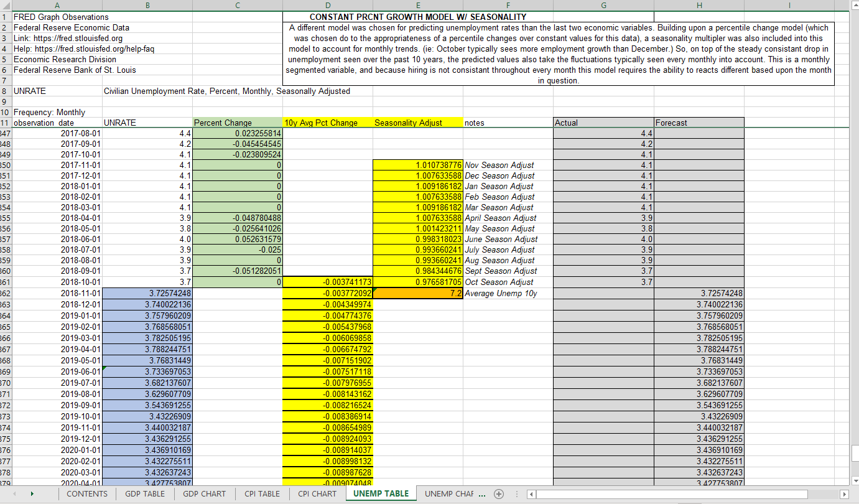Select the 'Percent Change' header cell
Screen dimensions: 859x504
[237, 123]
